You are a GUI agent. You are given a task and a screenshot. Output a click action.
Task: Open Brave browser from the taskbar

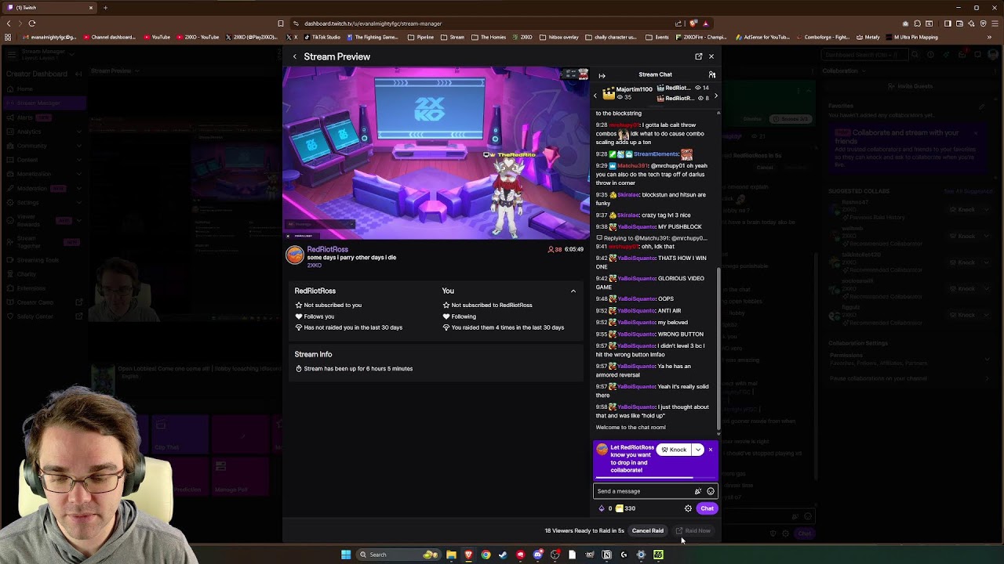[468, 555]
